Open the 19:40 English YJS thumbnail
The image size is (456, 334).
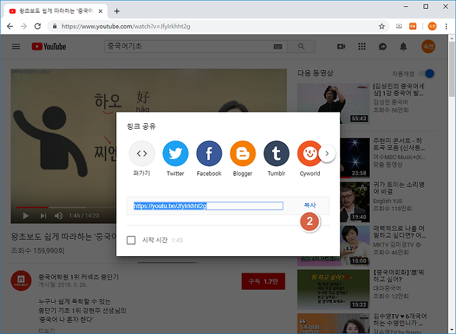355,202
